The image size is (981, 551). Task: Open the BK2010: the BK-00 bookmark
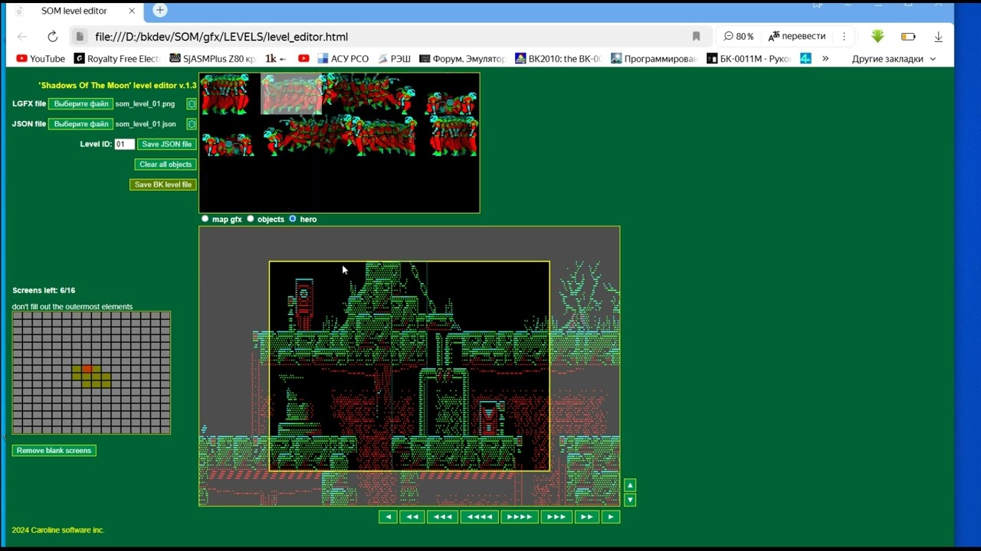coord(558,59)
